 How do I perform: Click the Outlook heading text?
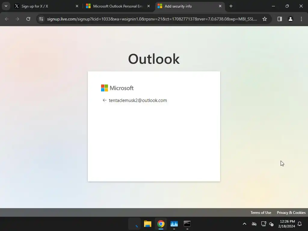154,59
